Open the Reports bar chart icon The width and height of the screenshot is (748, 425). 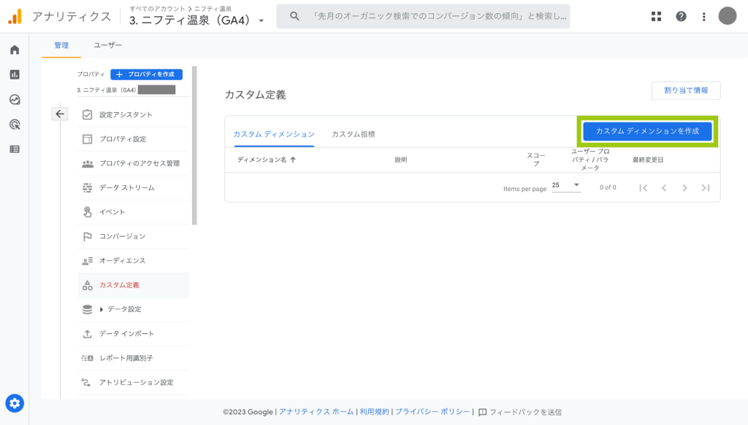[15, 74]
